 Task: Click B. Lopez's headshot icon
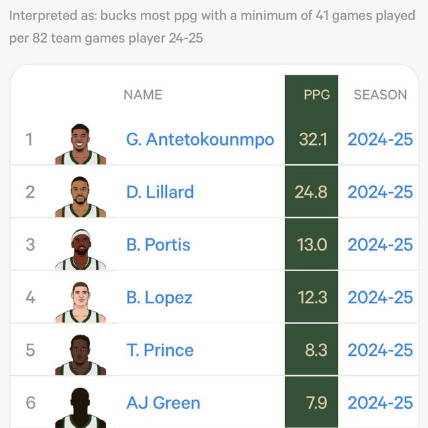coord(80,301)
